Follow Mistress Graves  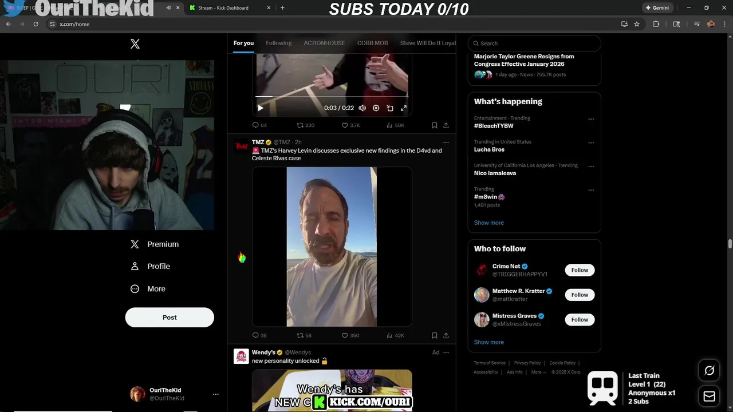[580, 319]
